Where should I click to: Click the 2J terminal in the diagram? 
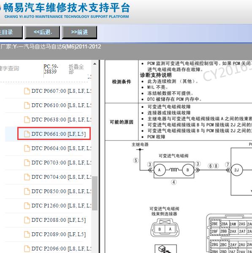pyautogui.click(x=237, y=170)
